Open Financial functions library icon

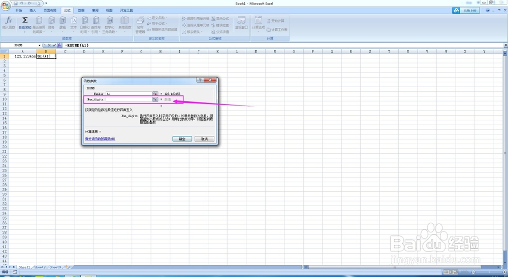[51, 20]
